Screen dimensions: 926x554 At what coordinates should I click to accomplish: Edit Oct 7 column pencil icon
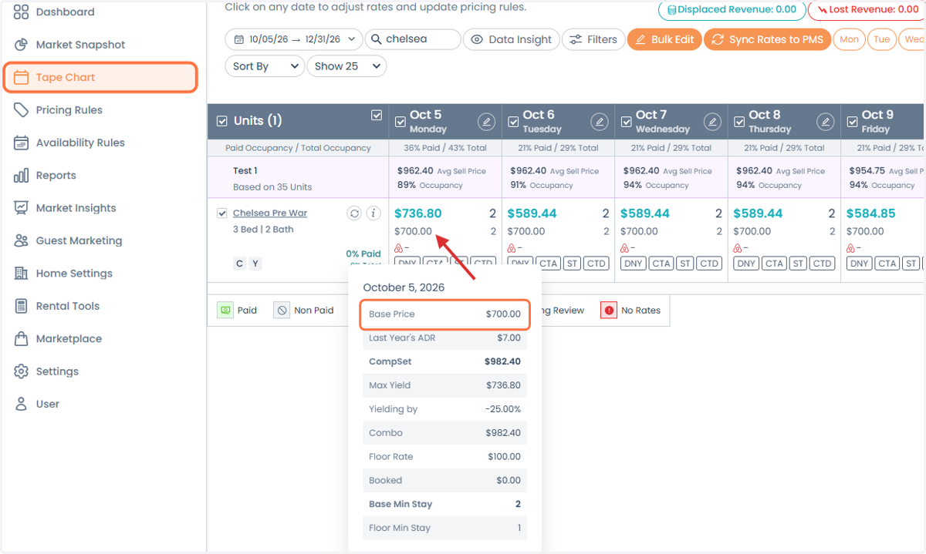click(712, 122)
